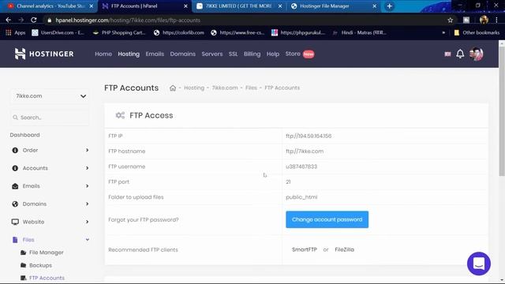Click the browser extension icon beside the star

466,20
